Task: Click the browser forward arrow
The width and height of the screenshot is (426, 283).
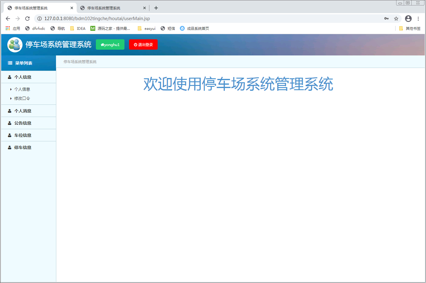Action: [x=18, y=19]
